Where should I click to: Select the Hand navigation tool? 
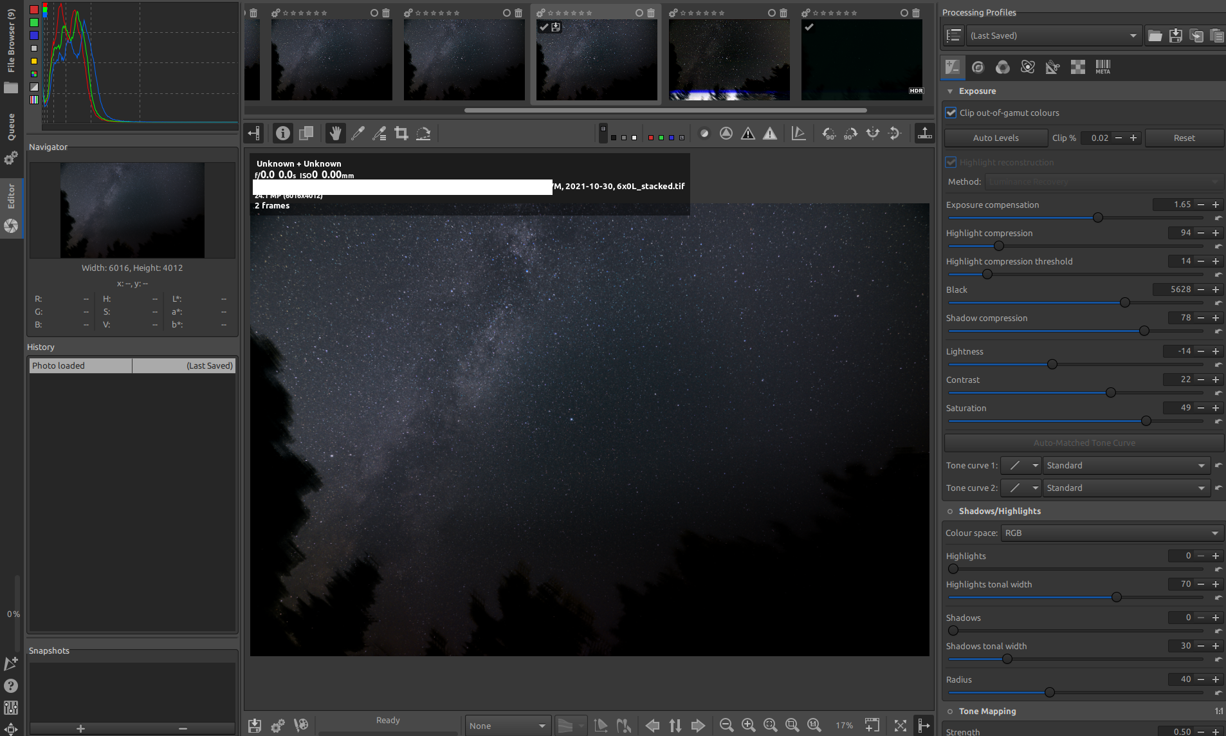coord(335,133)
